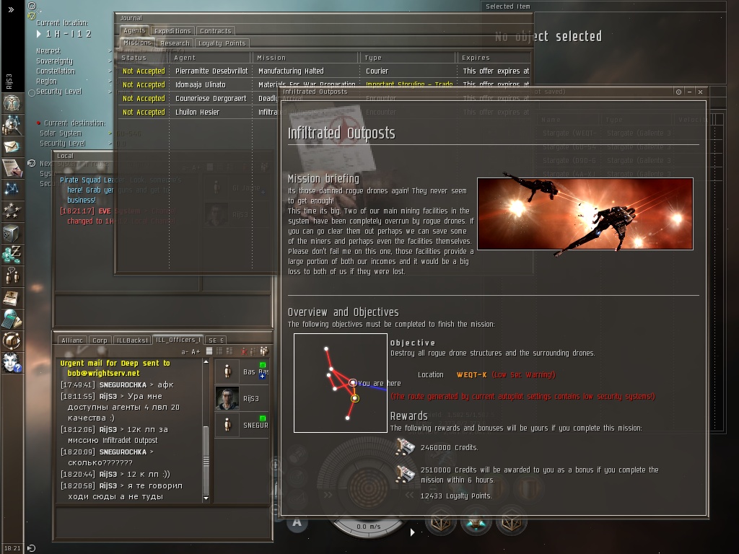Click the 0.0 m/s speed gauge
739x554 pixels.
coord(368,527)
